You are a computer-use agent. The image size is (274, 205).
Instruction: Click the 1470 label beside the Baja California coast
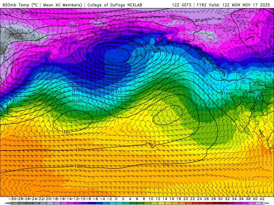(242, 132)
